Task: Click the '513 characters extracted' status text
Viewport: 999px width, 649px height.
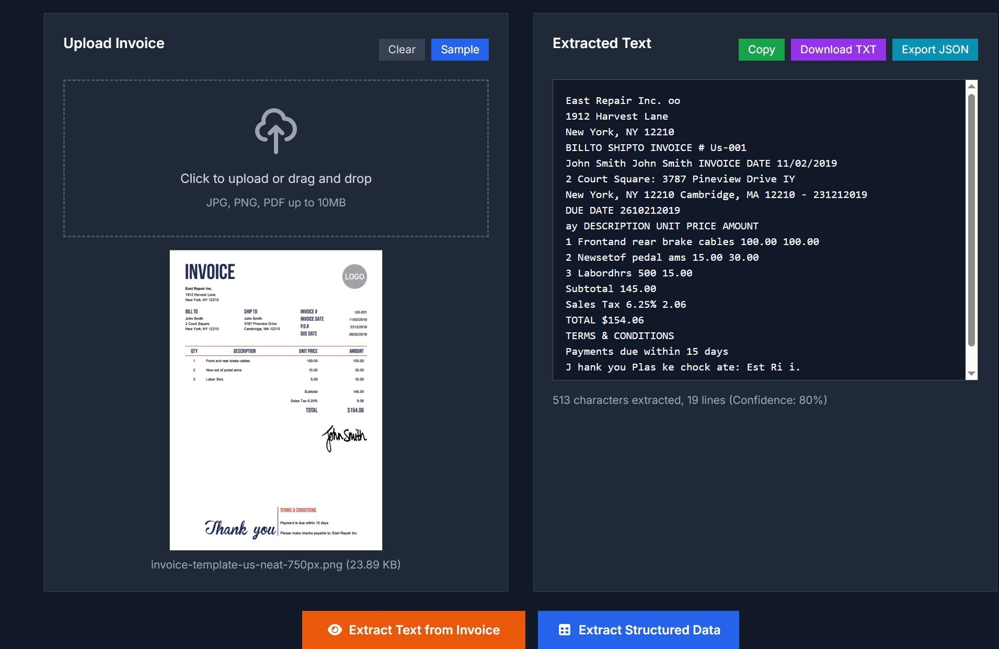Action: click(x=689, y=400)
